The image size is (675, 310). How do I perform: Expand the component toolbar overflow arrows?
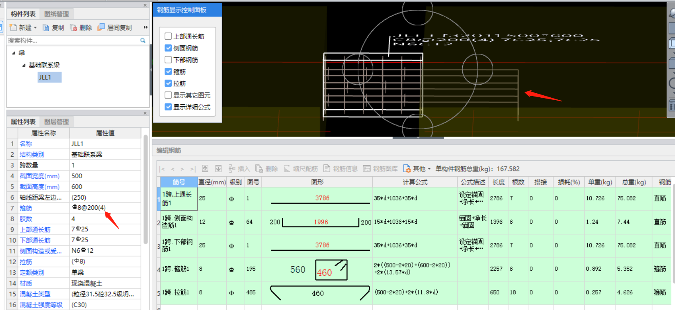pos(145,27)
